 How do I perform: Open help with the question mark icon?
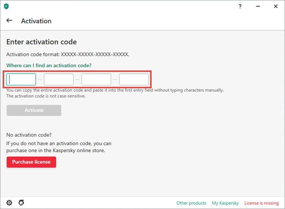coord(240,6)
